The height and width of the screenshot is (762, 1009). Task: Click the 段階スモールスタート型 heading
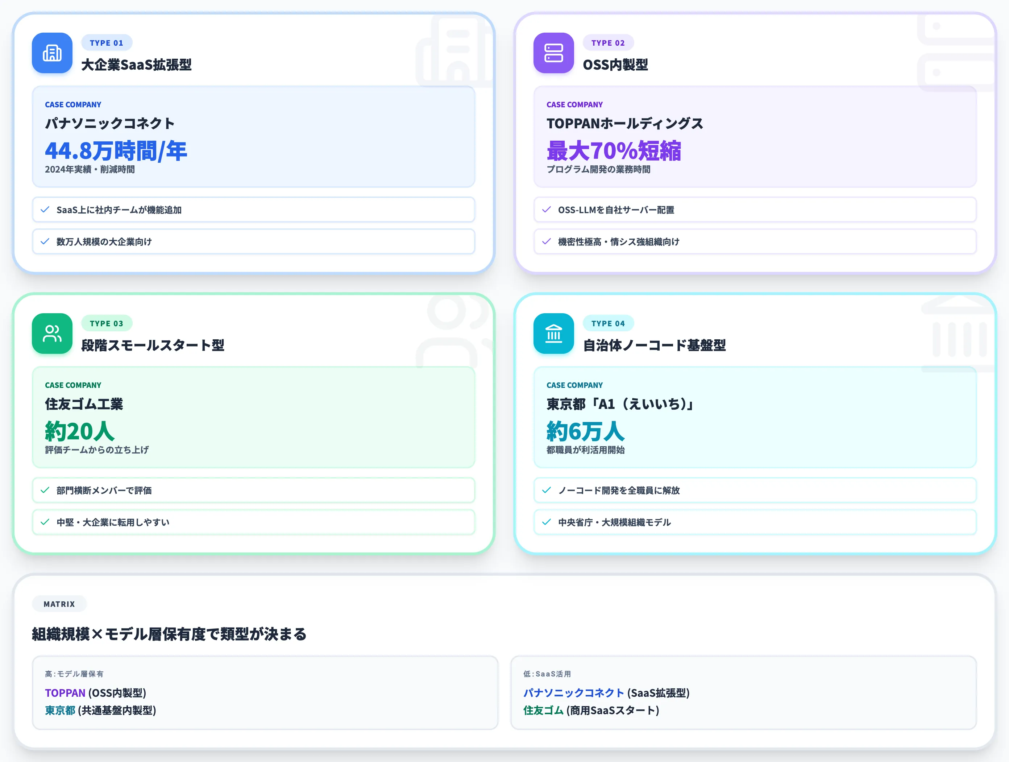(x=153, y=345)
